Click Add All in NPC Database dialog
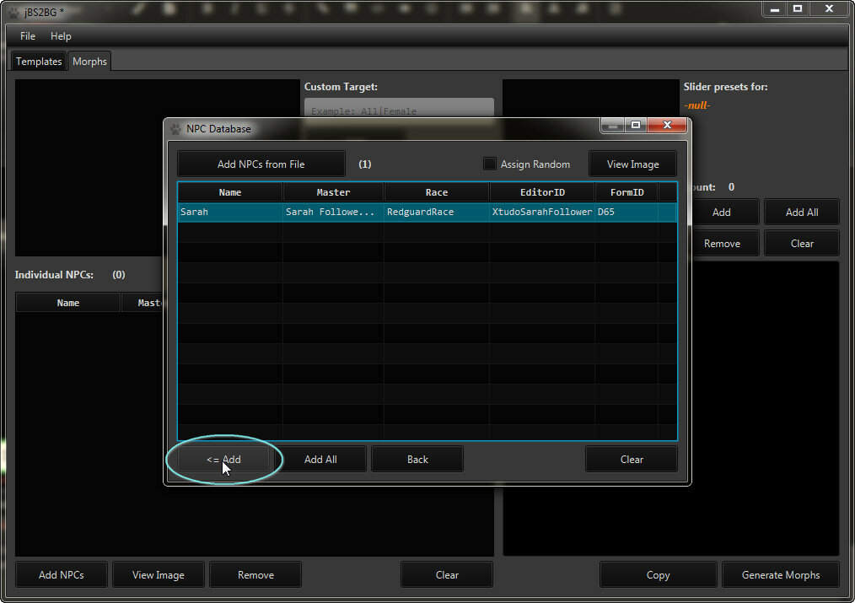The image size is (855, 603). 320,459
